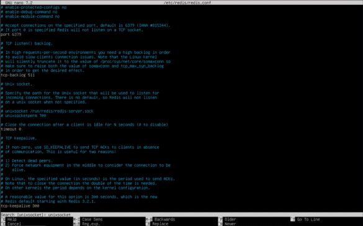Place cursor on 'tcp-keepalive 300' line
Screen dimensions: 363x226
(x=20, y=206)
